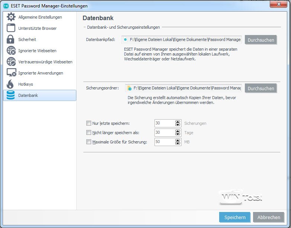This screenshot has width=291, height=228.
Task: Click Durchsuchen next to Sicherungsordner
Action: 261,88
